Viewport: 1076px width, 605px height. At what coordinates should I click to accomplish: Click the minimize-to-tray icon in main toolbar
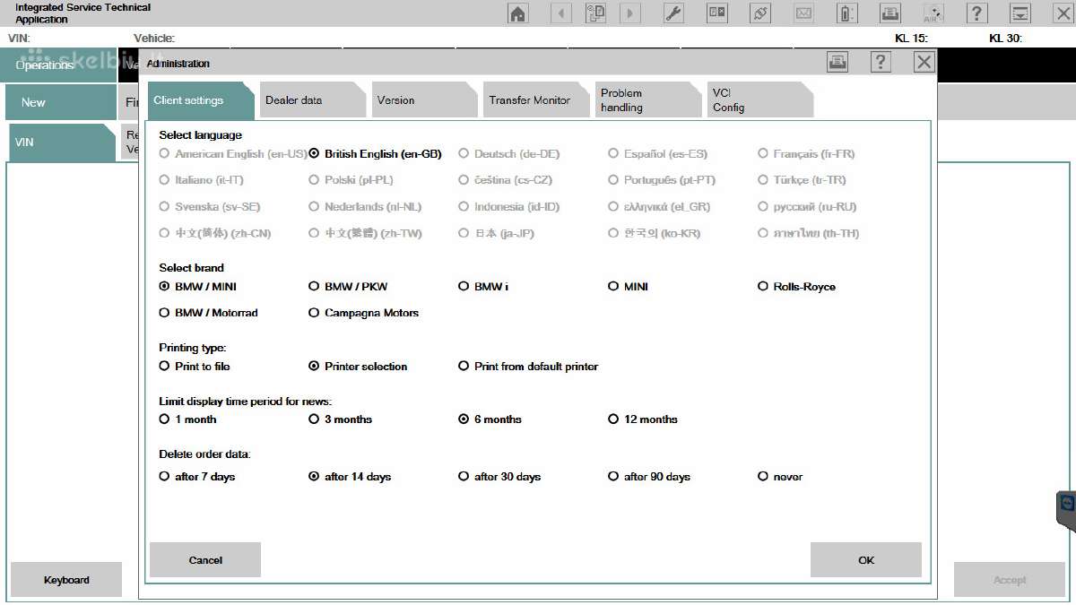tap(1020, 13)
